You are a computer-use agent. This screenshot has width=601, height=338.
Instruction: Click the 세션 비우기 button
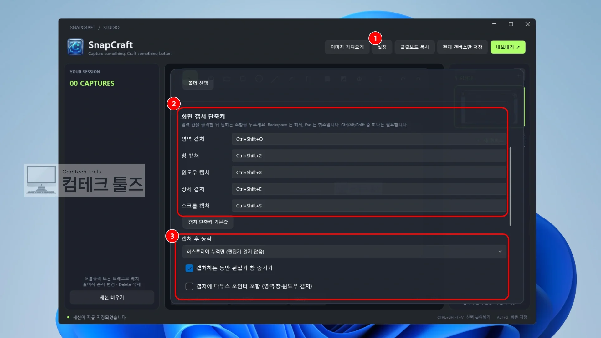point(112,297)
